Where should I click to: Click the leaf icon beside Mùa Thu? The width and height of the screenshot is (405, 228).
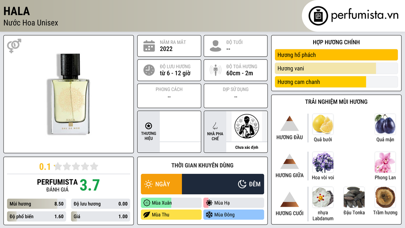(147, 215)
